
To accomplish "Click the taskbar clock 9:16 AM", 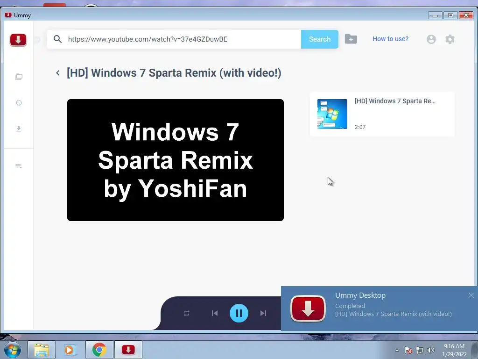I will point(454,346).
